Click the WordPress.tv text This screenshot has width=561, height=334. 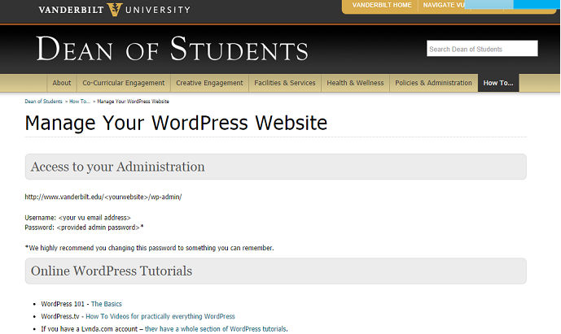tap(60, 316)
